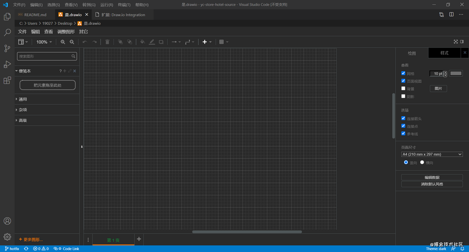Click the zoom in magnifier

(x=63, y=42)
